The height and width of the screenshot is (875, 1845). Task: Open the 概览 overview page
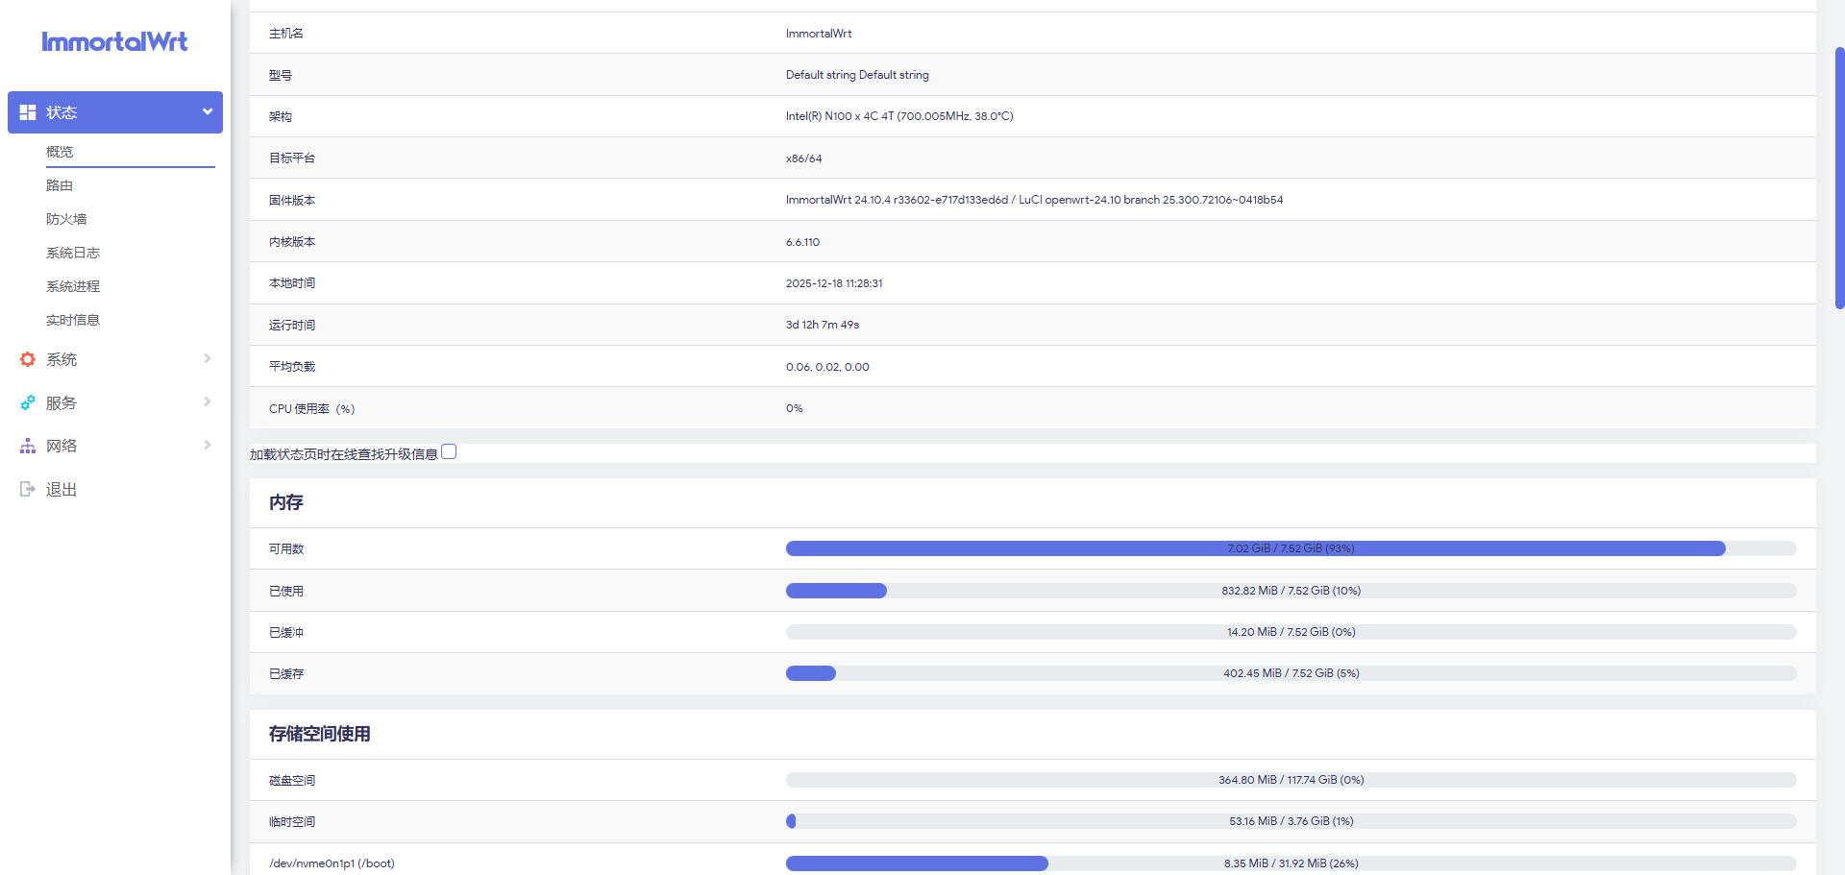(x=60, y=152)
